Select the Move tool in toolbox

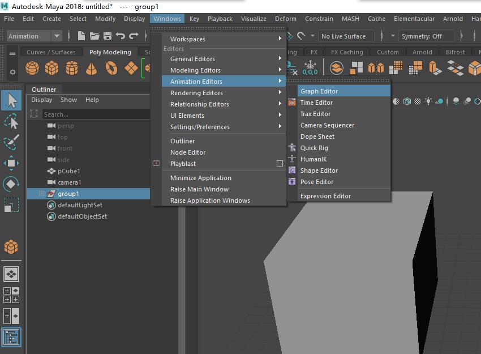[x=11, y=163]
